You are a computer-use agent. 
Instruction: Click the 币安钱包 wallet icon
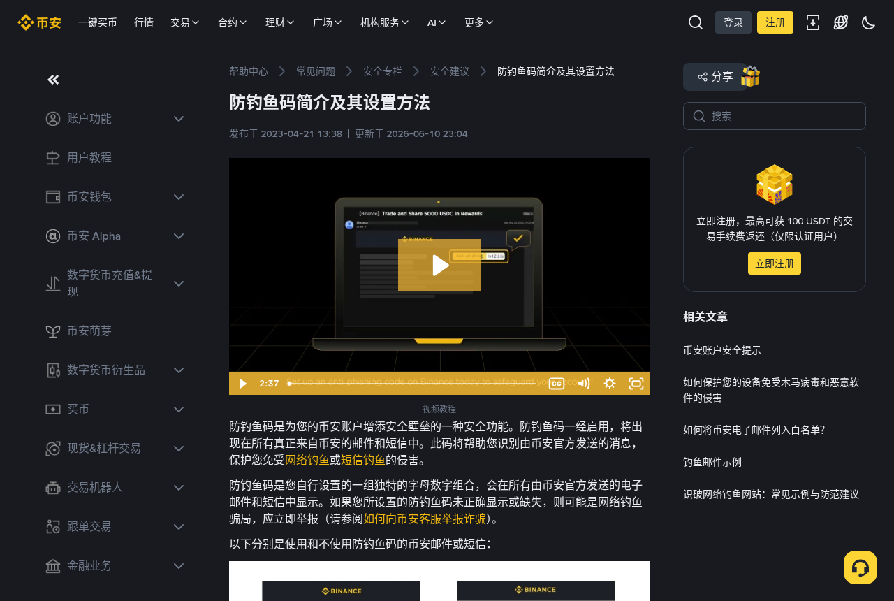53,197
